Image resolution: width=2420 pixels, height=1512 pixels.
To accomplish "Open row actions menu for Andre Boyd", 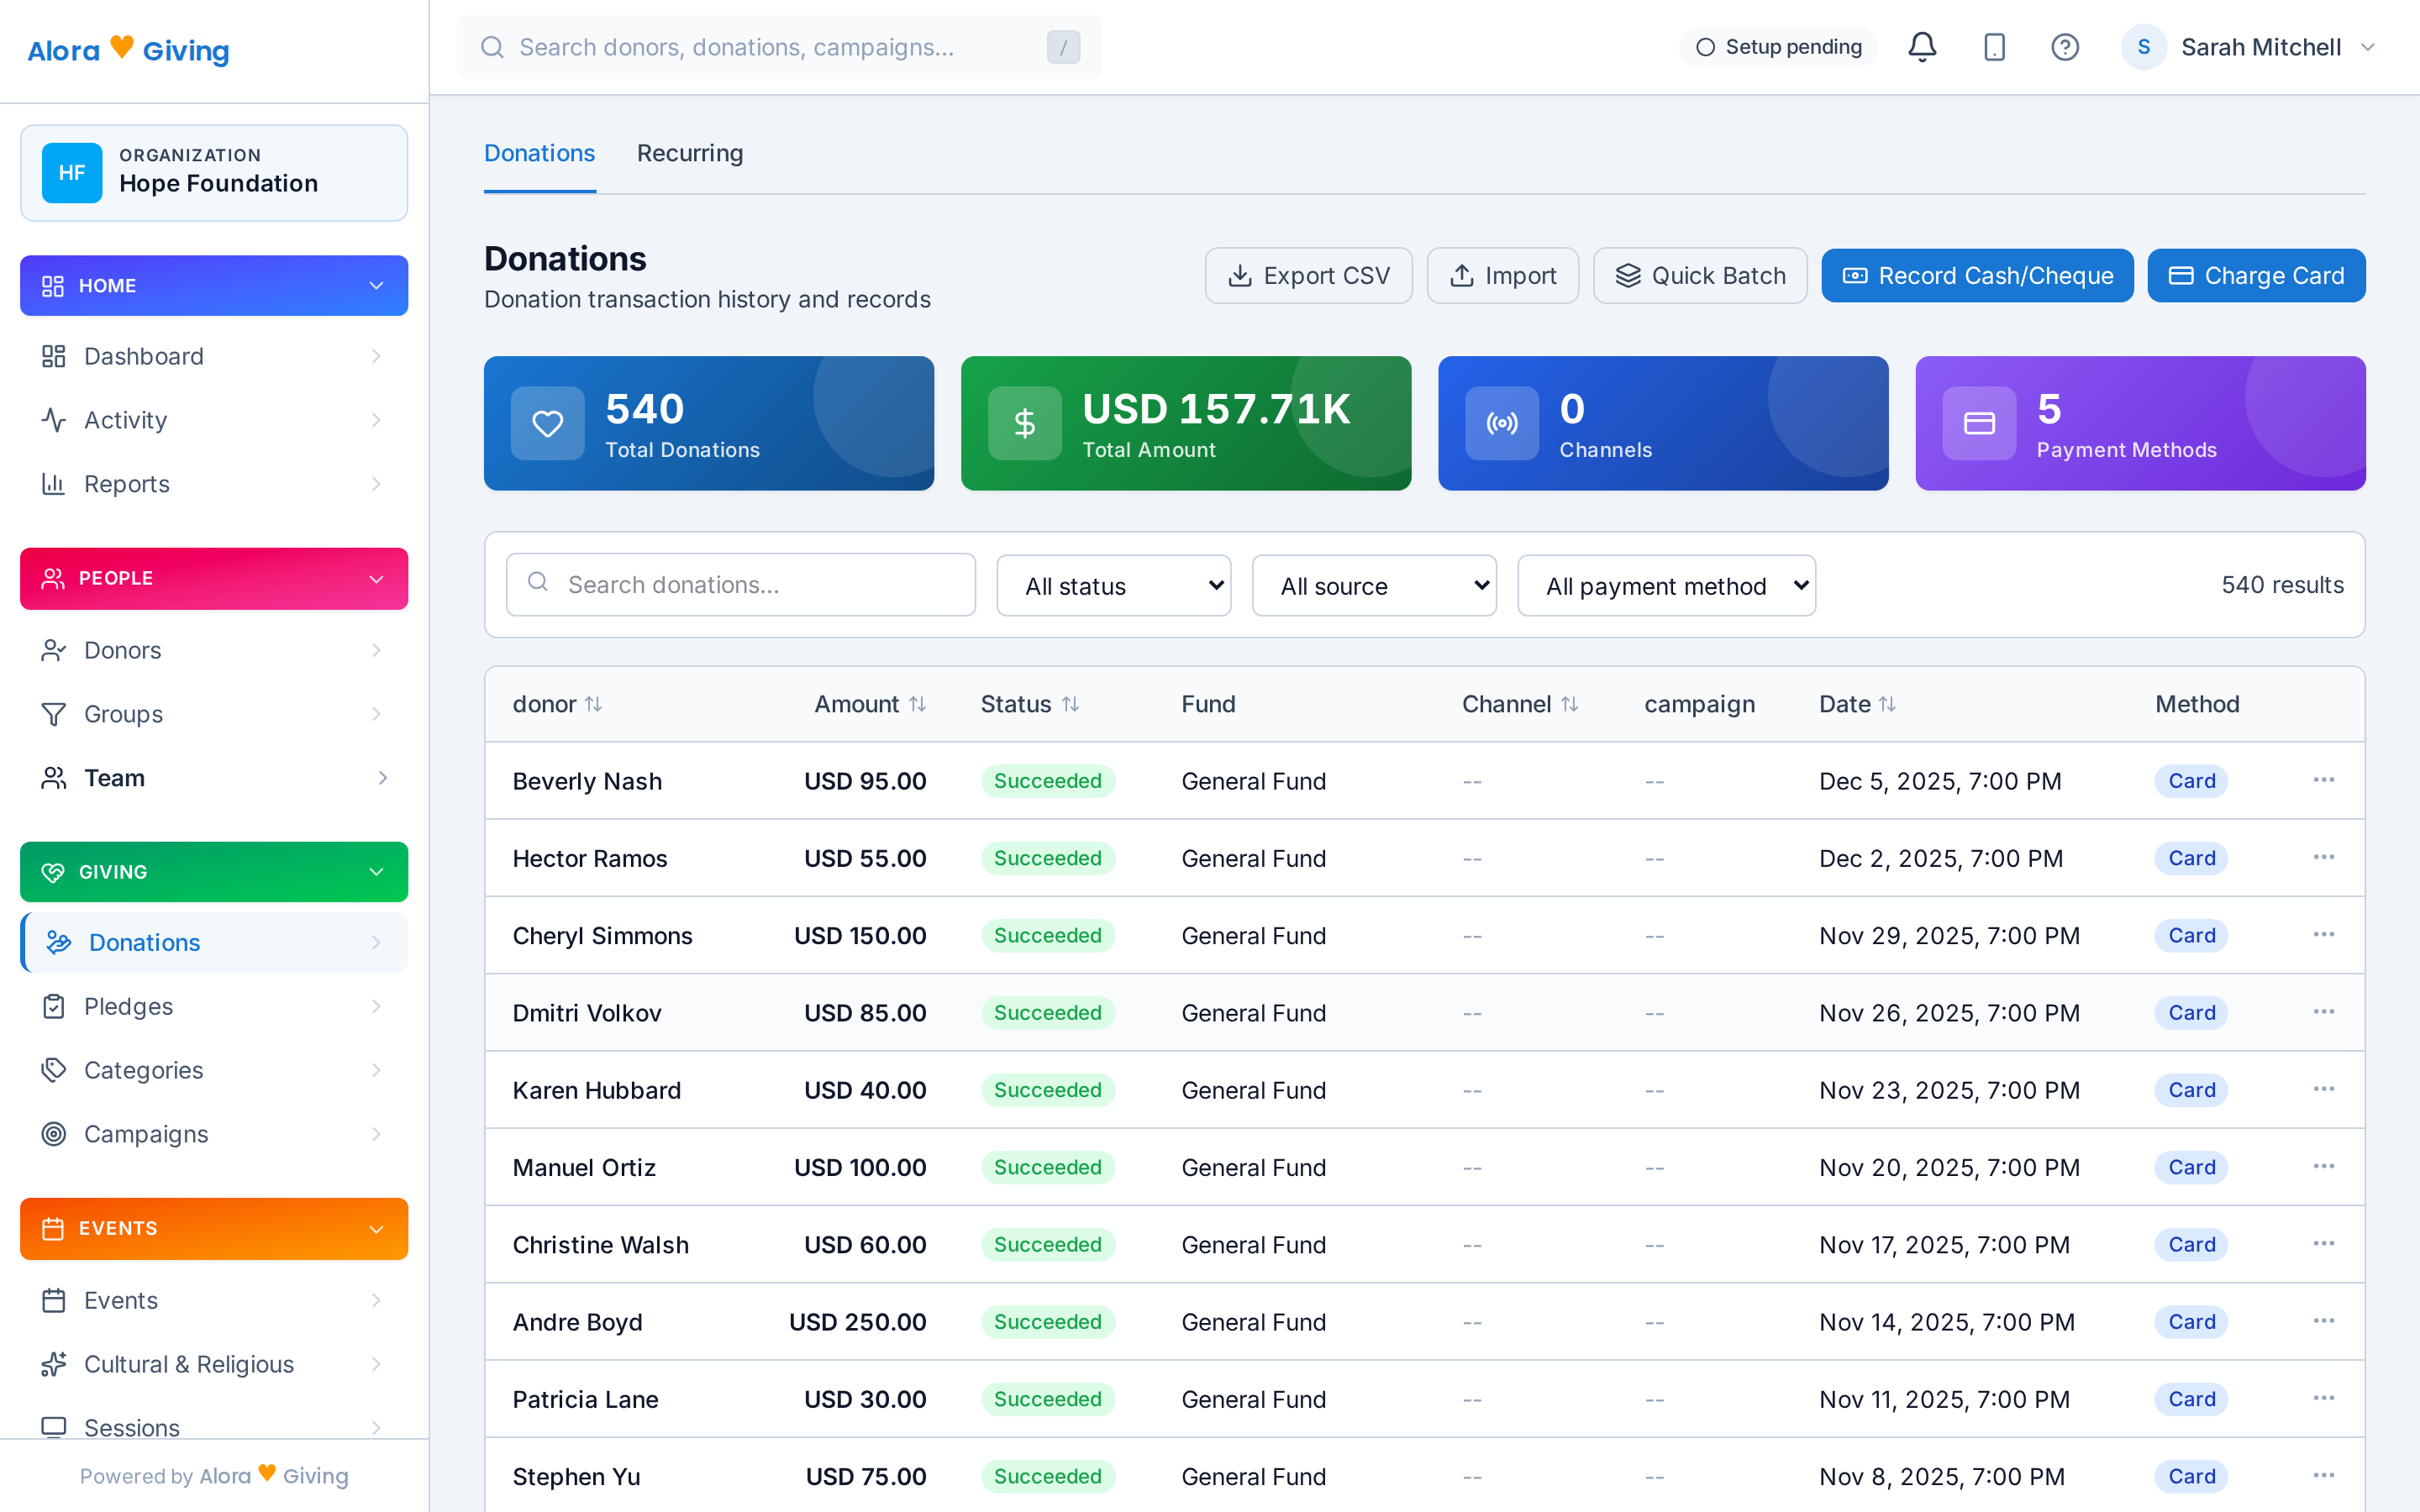I will (x=2323, y=1321).
